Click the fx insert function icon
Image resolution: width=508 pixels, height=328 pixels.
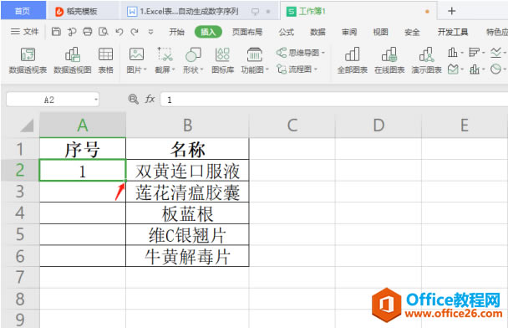click(150, 99)
